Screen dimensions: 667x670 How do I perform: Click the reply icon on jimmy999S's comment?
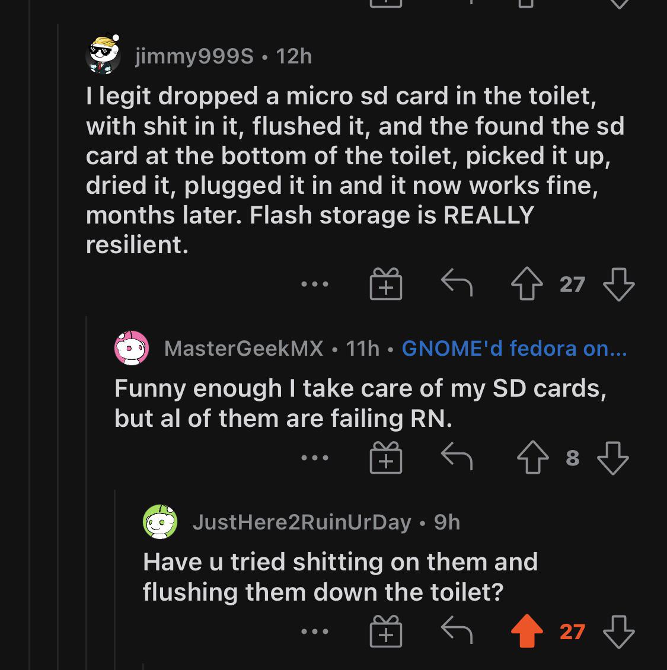click(x=457, y=283)
